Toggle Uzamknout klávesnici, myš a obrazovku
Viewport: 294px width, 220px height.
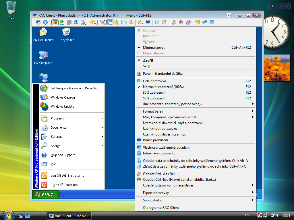[196, 123]
